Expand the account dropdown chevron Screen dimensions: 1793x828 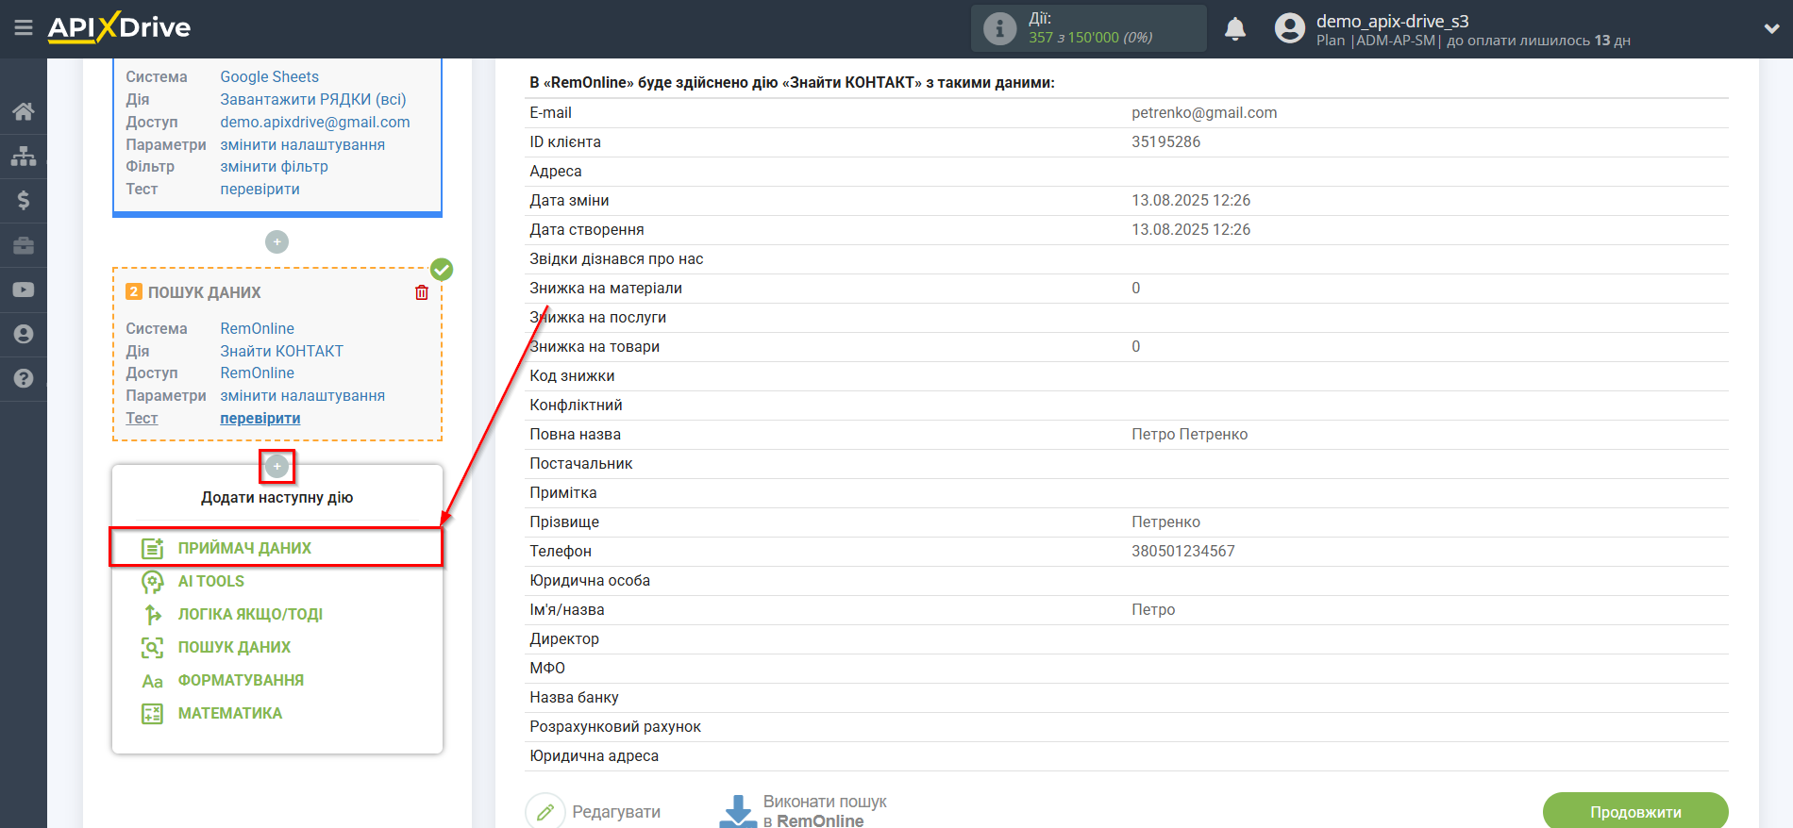(x=1771, y=29)
